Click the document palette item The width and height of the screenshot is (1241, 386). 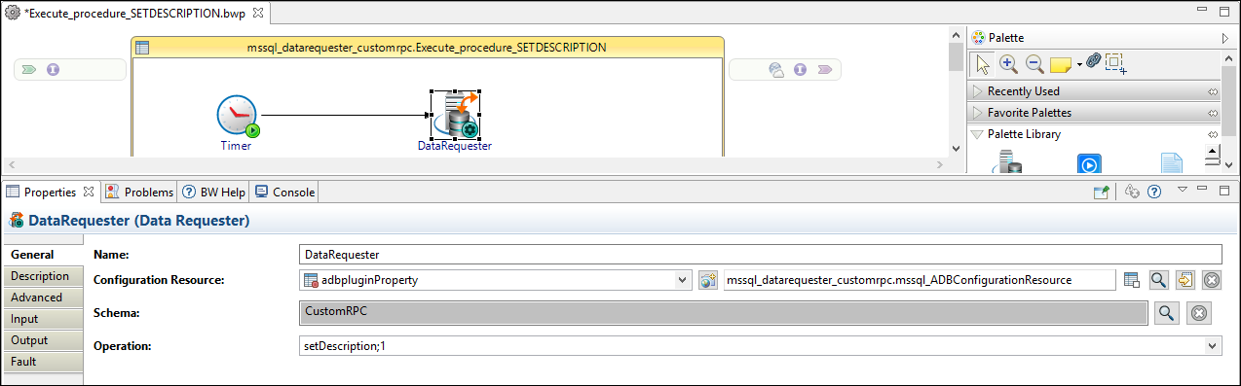pos(1171,163)
